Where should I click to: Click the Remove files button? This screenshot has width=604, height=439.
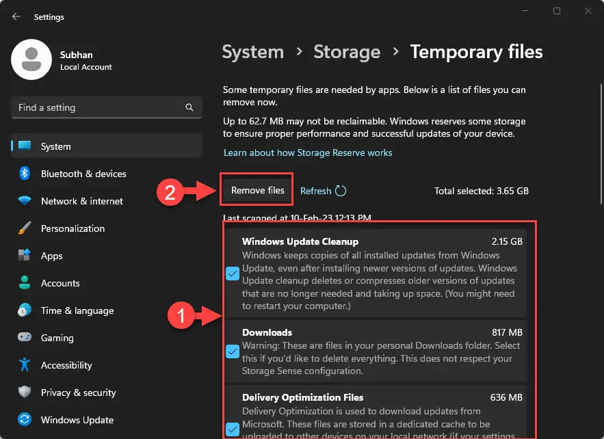tap(257, 190)
